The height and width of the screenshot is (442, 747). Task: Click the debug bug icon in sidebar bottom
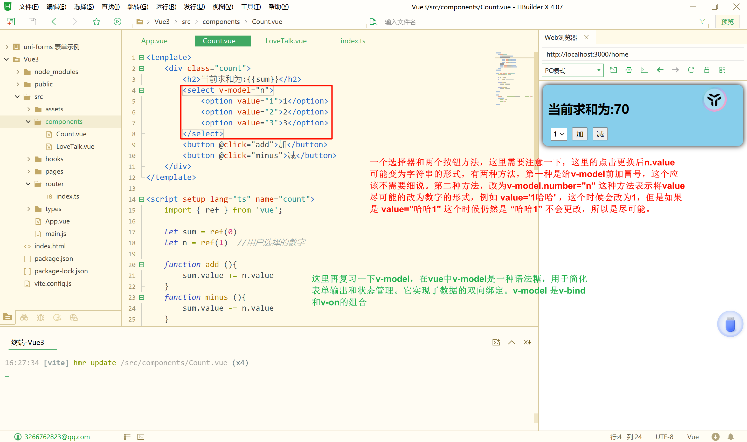[40, 317]
